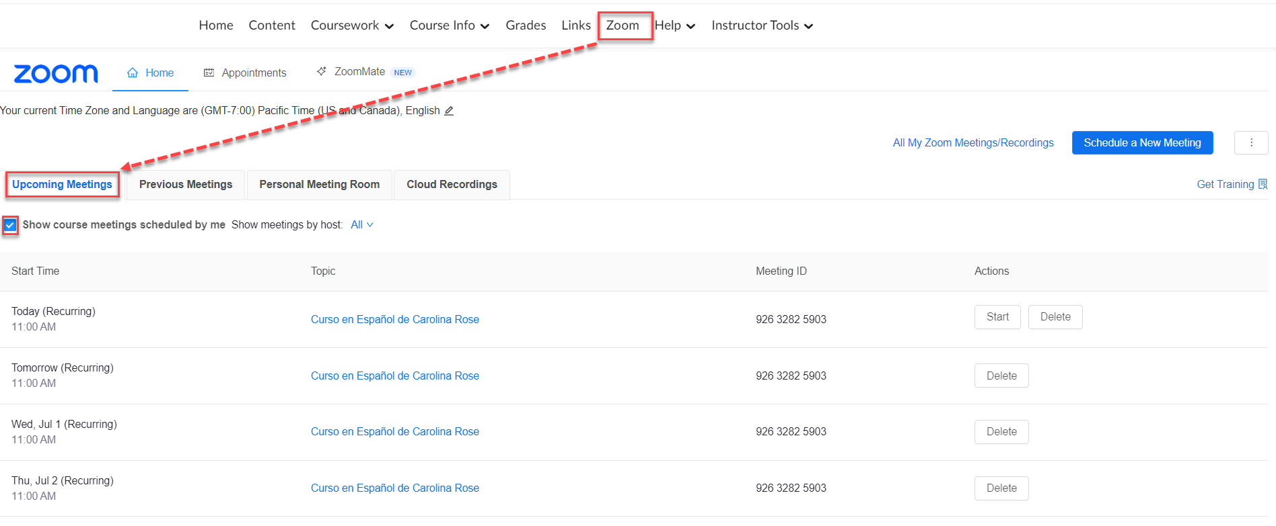The image size is (1276, 526).
Task: Open Thu, Jul 2 Curso en Español meeting link
Action: point(395,488)
